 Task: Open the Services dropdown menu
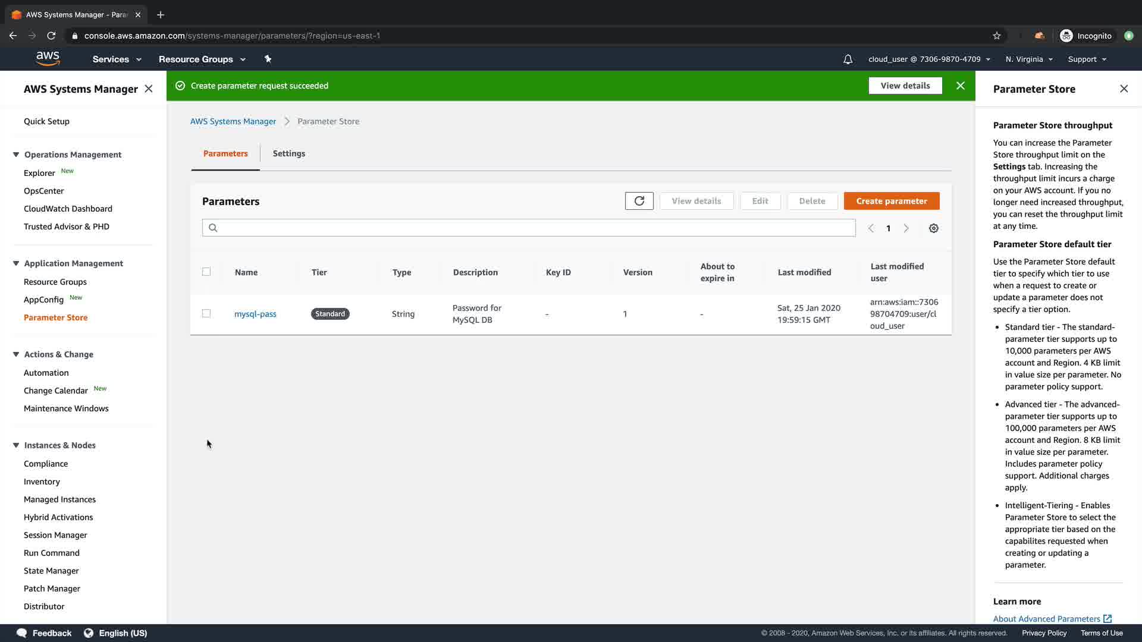click(117, 59)
